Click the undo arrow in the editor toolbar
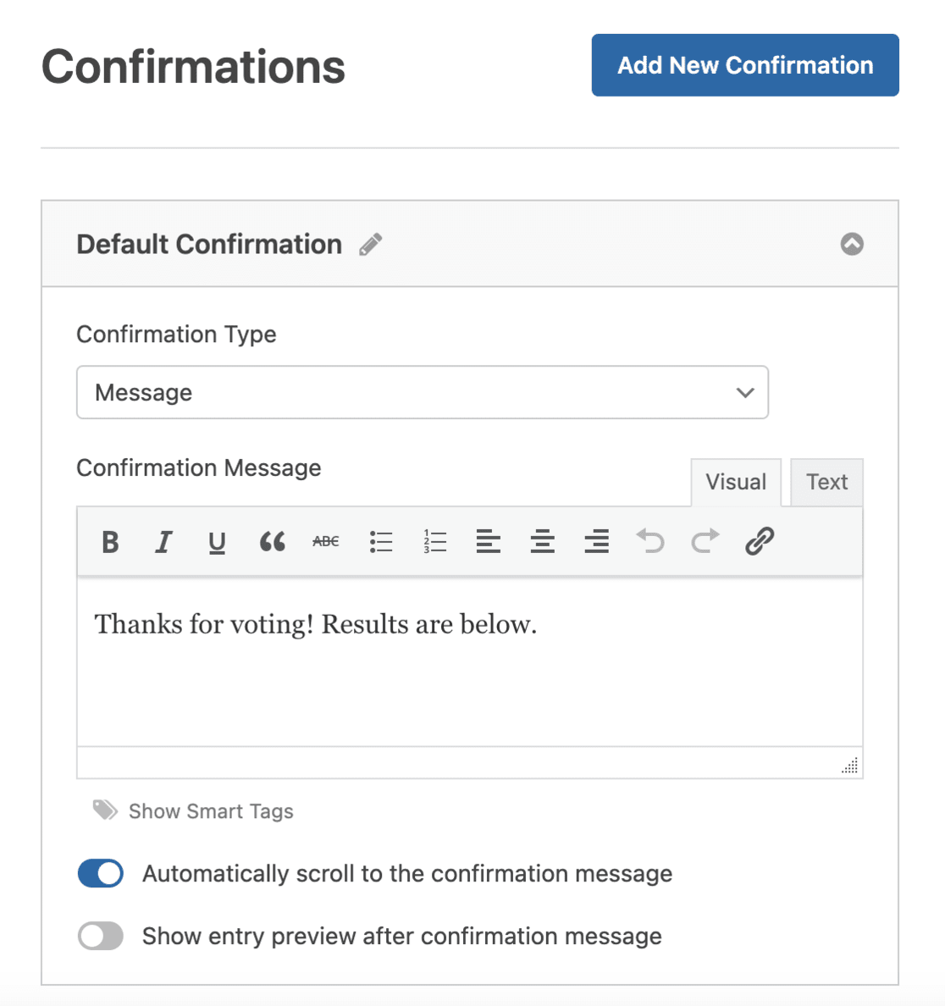This screenshot has width=945, height=1006. pos(650,542)
